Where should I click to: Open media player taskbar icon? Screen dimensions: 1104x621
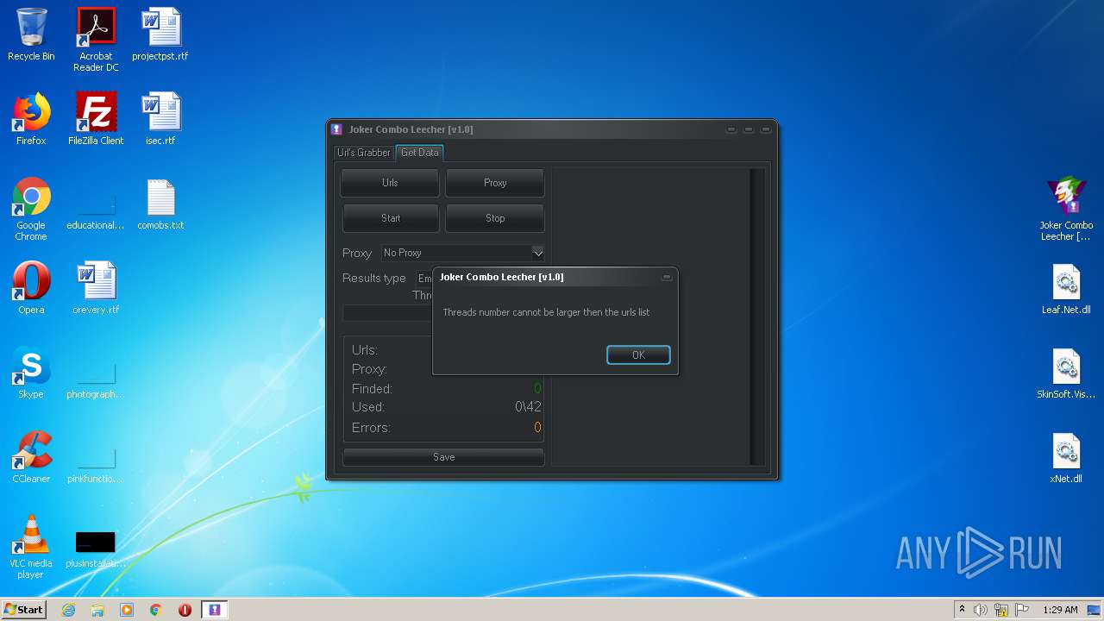[127, 610]
